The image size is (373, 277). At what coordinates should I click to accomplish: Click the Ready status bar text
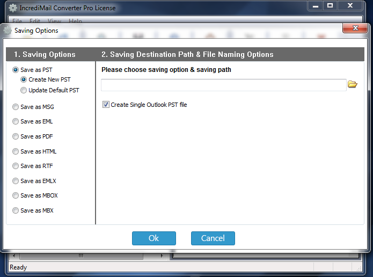(x=18, y=267)
